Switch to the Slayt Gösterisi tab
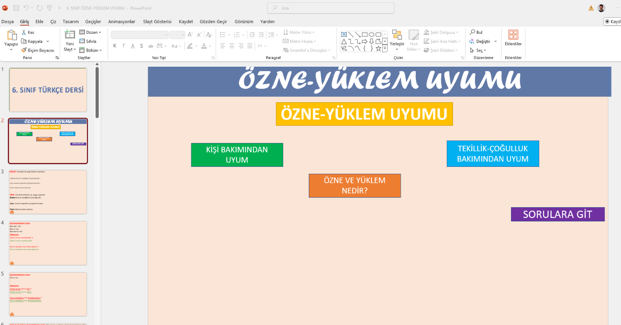This screenshot has height=325, width=621. 157,22
